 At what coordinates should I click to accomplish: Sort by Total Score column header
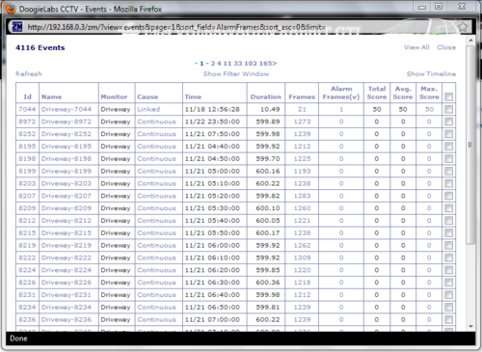377,93
